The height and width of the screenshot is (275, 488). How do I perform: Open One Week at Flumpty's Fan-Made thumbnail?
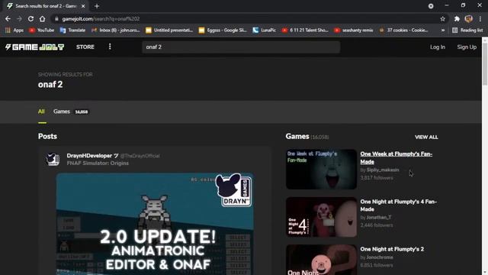coord(321,170)
